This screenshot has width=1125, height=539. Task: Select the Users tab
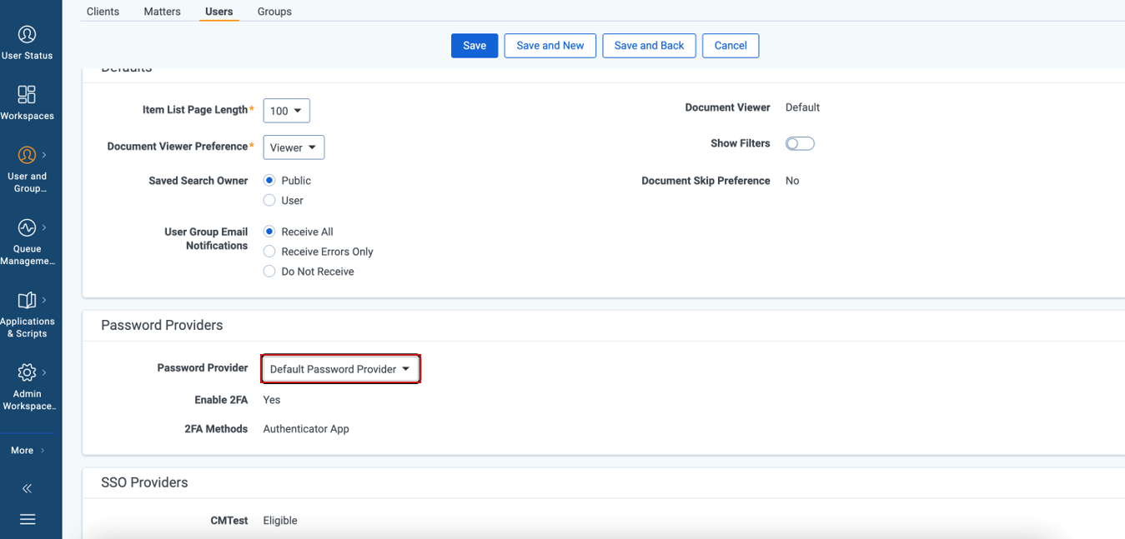(218, 12)
